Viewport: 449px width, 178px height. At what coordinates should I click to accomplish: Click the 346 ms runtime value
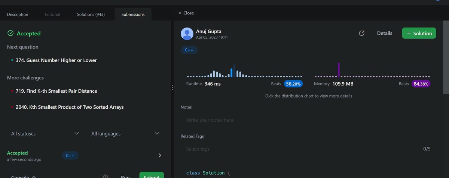point(213,84)
